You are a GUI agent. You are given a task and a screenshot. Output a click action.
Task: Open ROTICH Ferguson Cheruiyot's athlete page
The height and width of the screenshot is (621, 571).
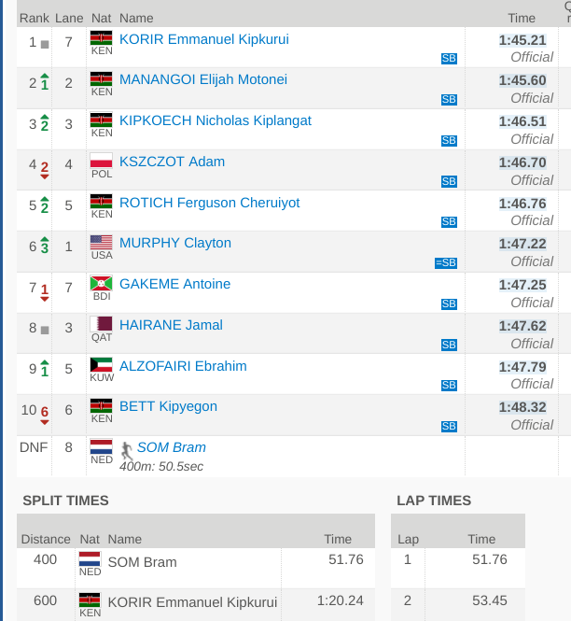210,203
